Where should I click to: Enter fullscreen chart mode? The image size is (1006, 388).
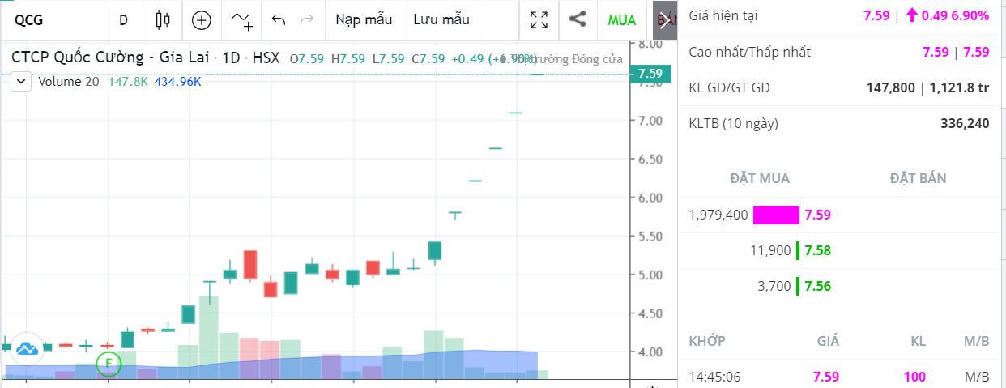click(x=539, y=20)
